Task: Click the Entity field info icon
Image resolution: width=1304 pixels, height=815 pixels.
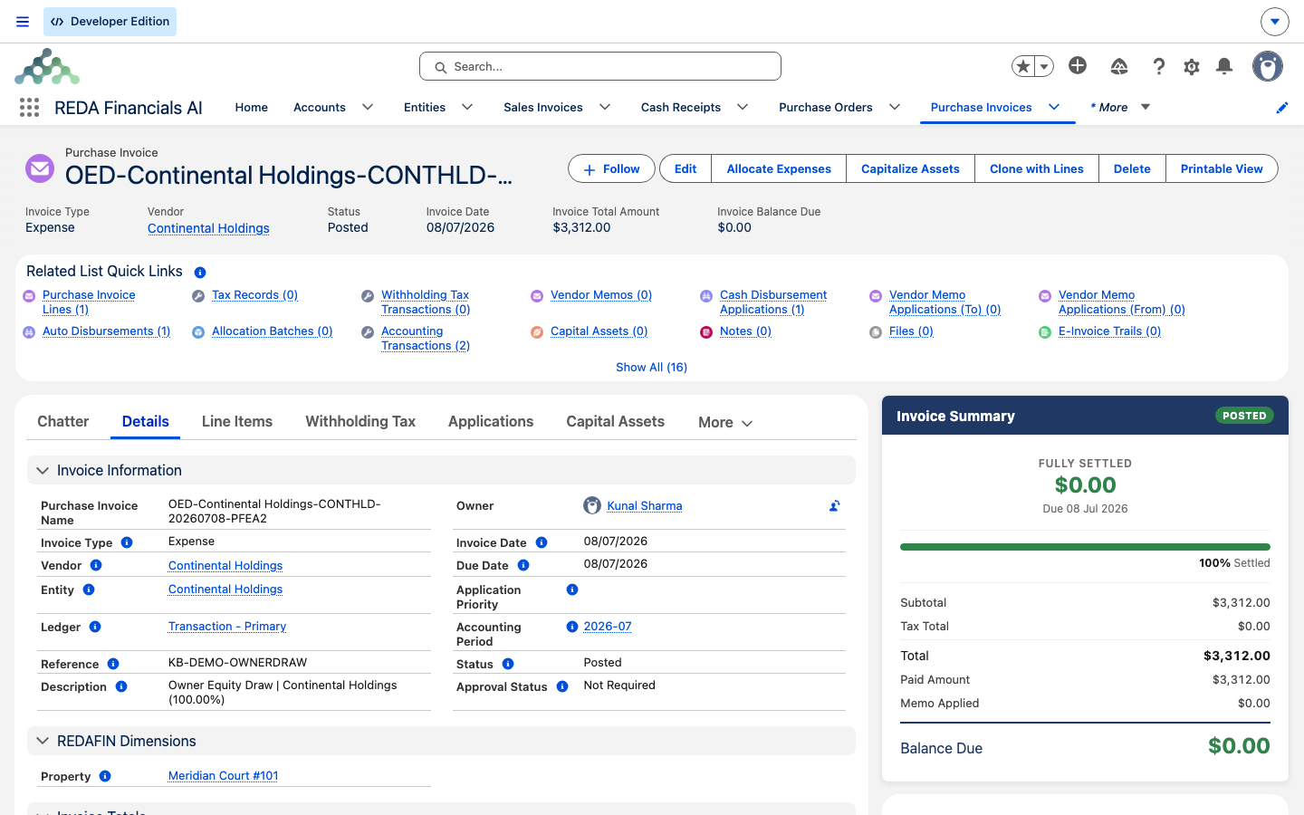Action: coord(89,590)
